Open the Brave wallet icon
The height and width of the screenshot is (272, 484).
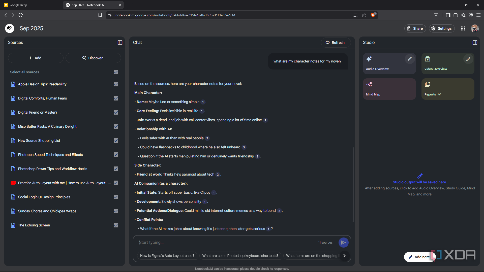pyautogui.click(x=456, y=15)
